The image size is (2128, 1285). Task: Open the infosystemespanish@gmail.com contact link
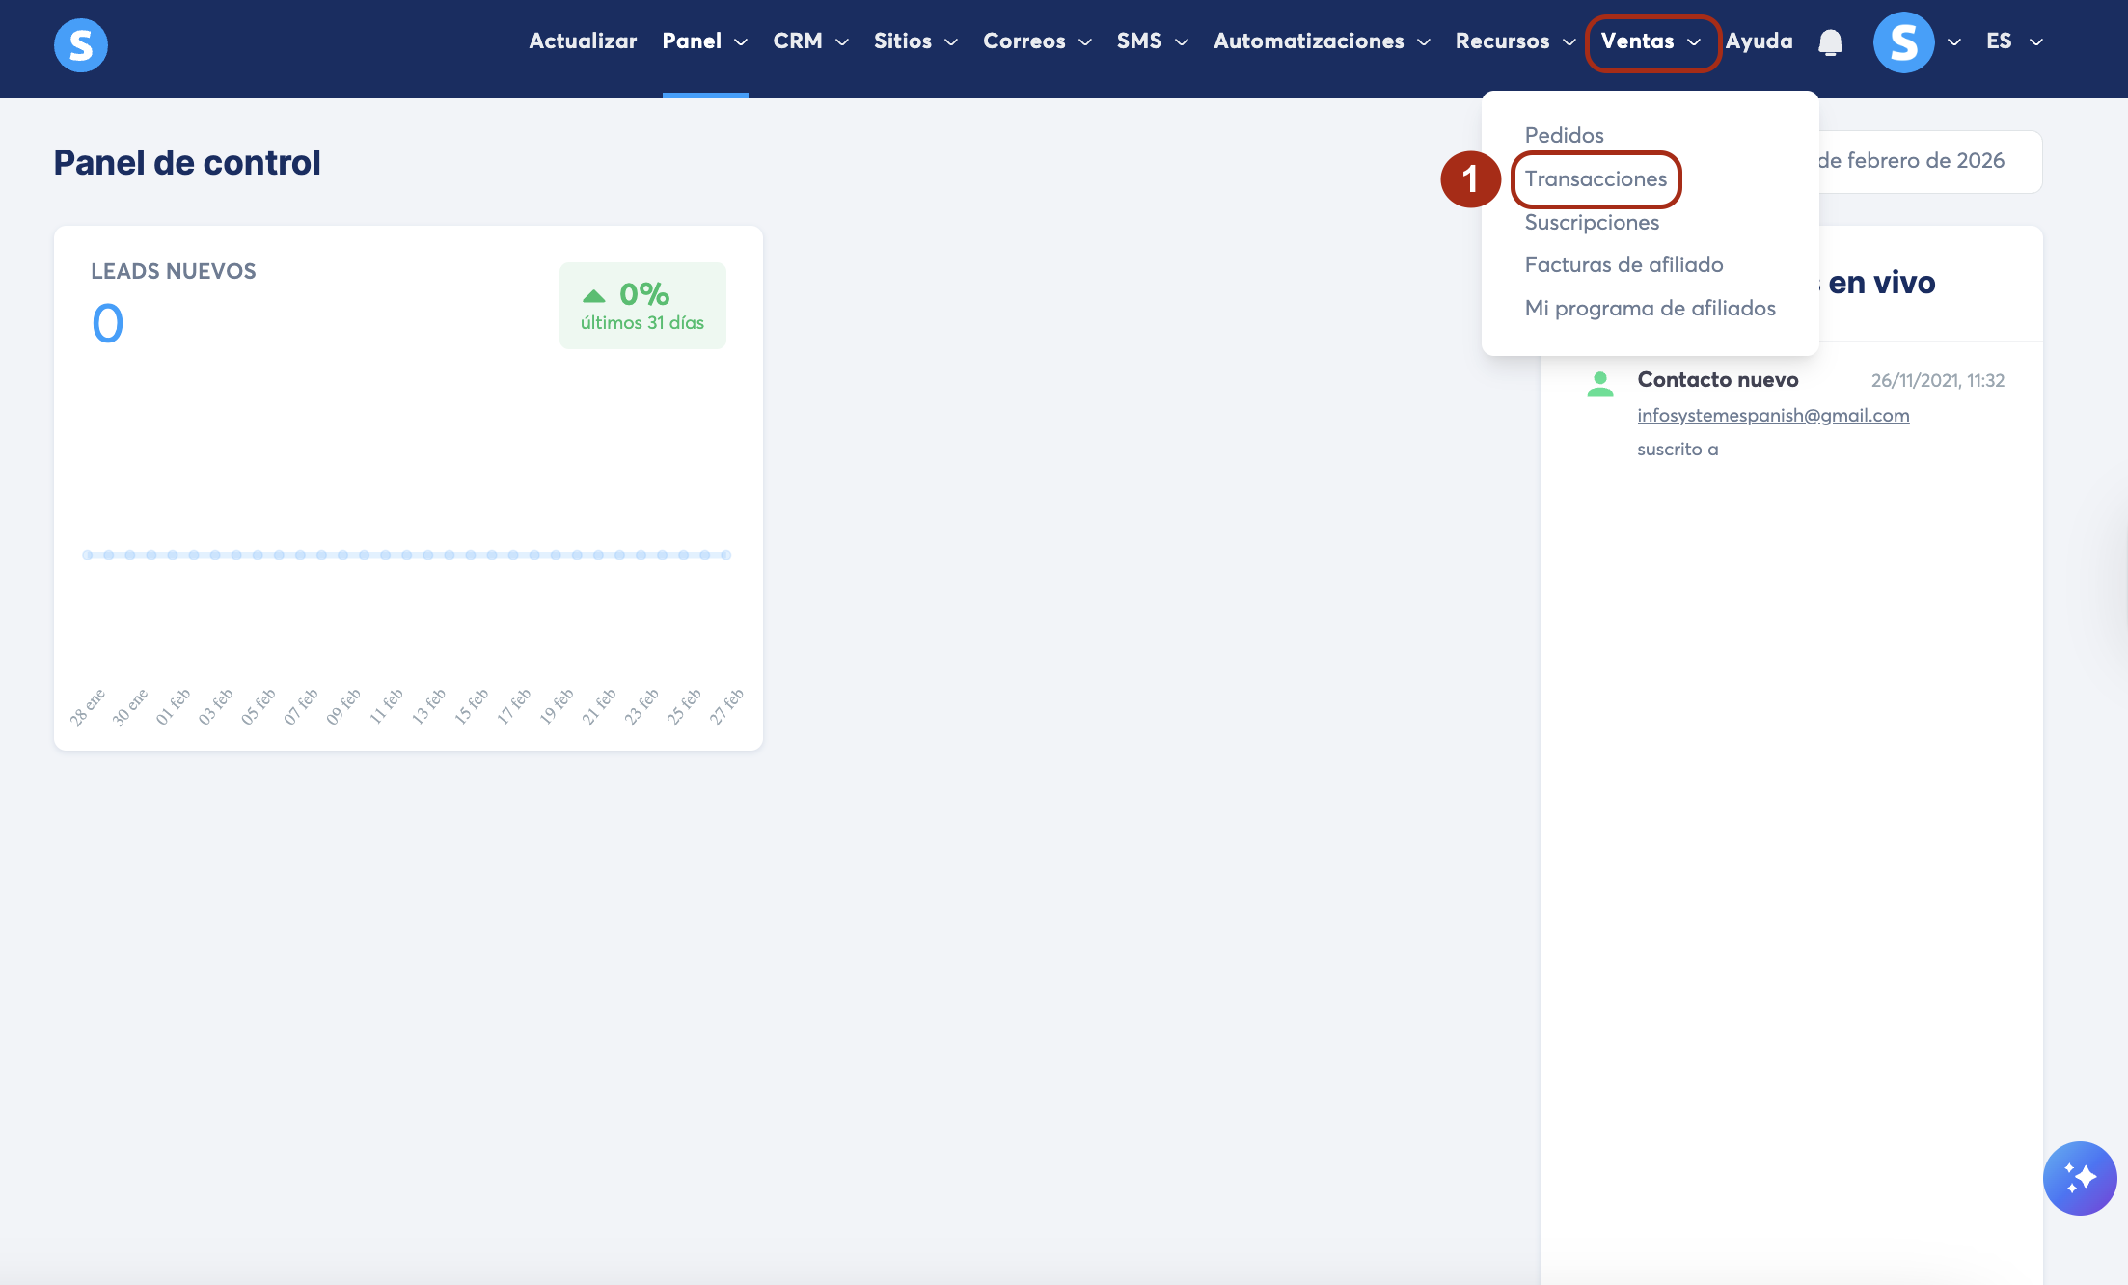click(x=1773, y=416)
